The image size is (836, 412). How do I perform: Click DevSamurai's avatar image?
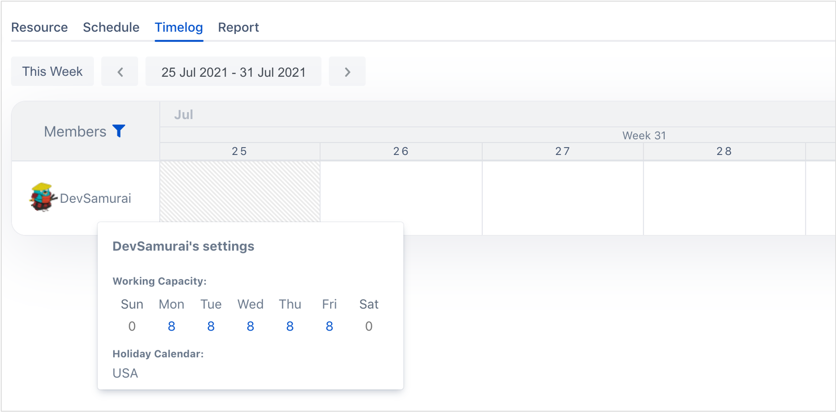tap(42, 197)
